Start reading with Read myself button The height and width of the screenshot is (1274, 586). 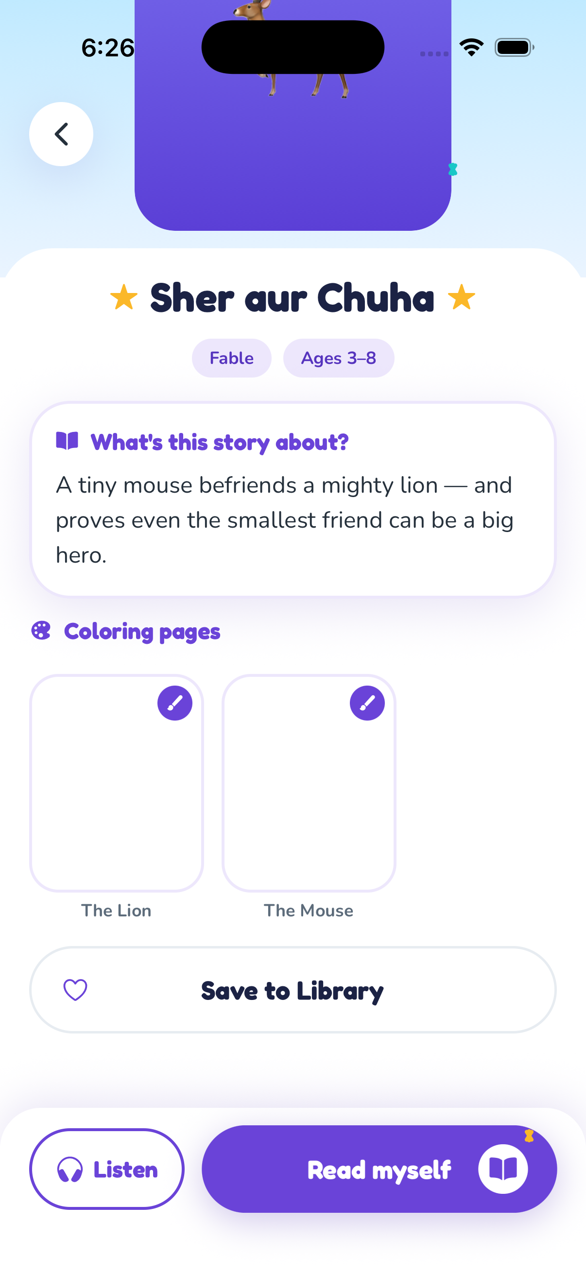pos(379,1169)
